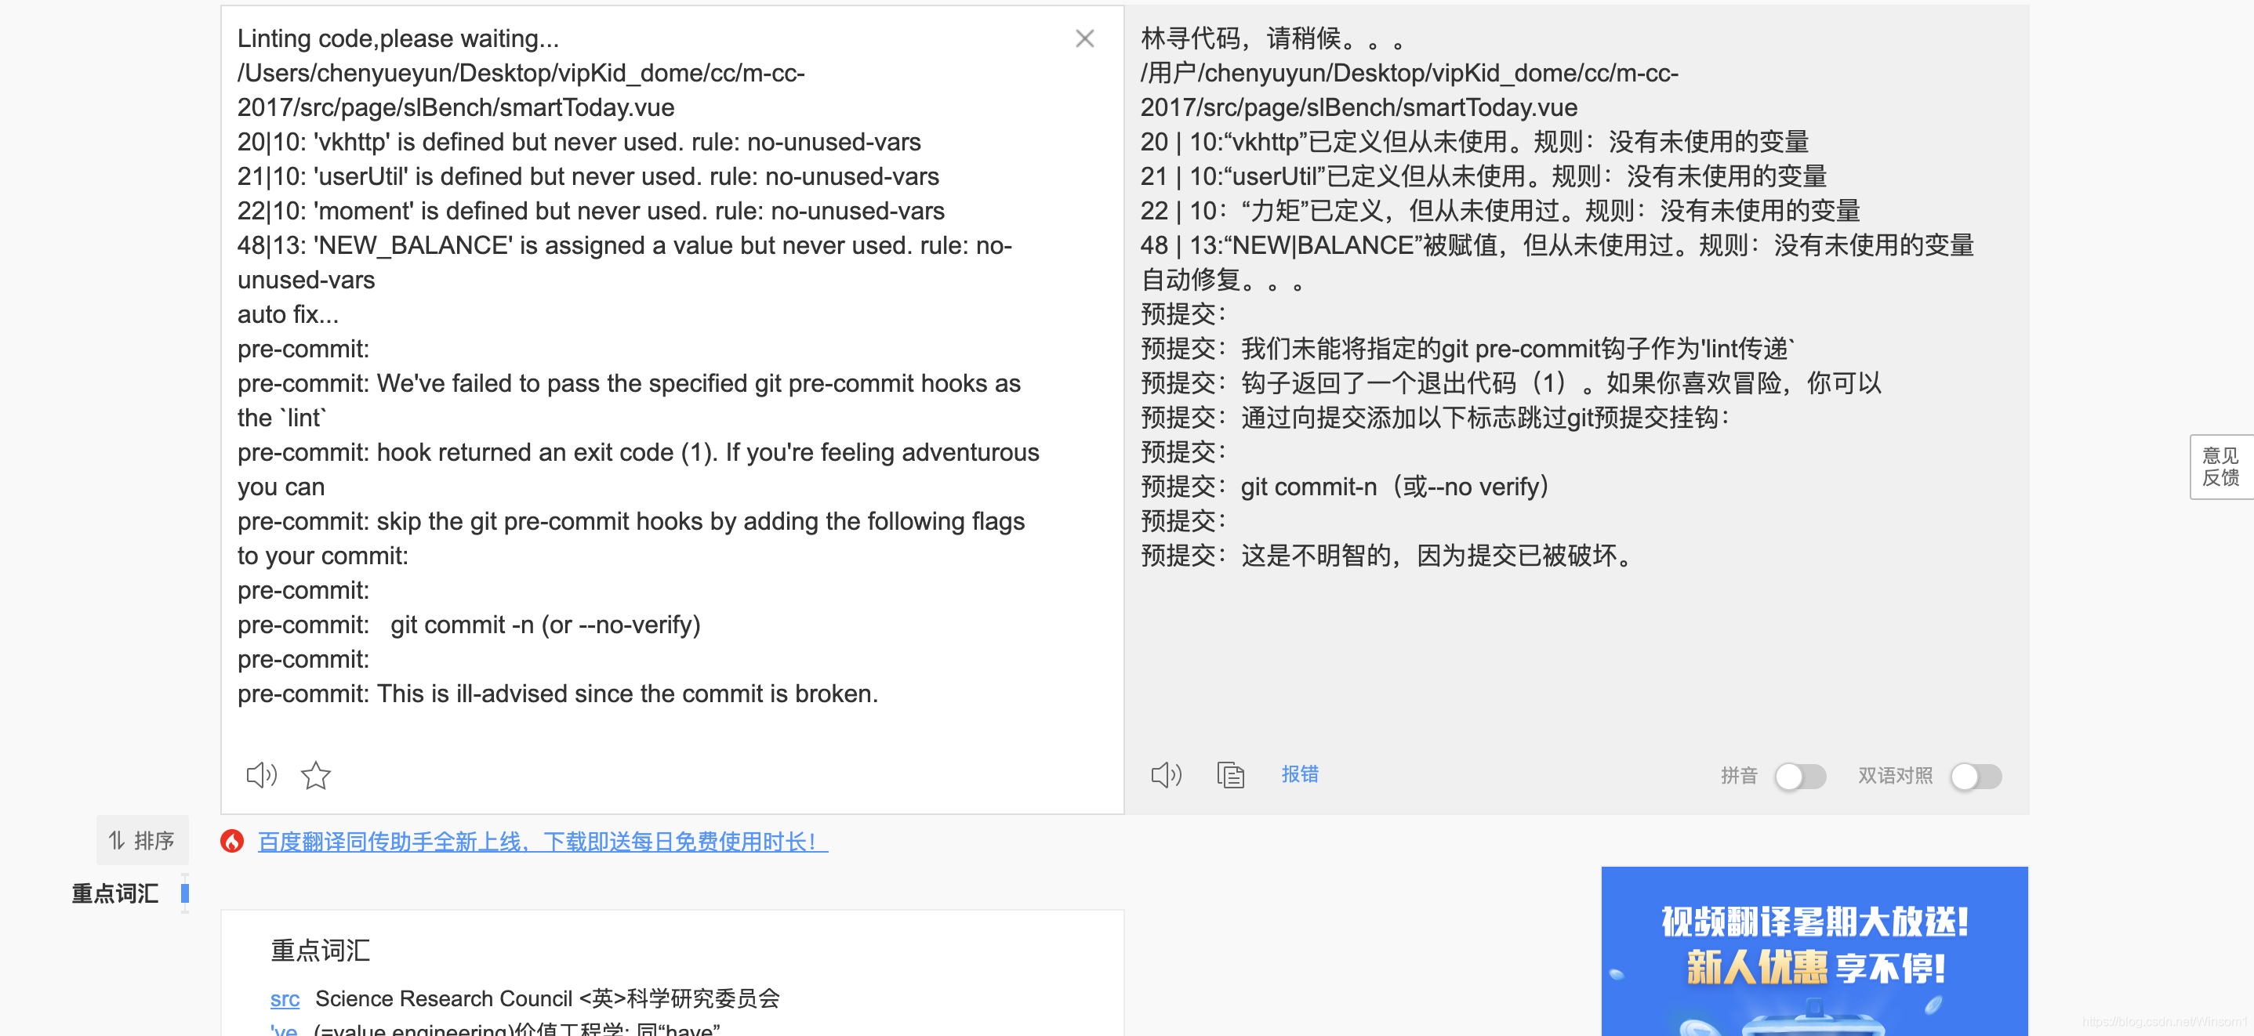This screenshot has height=1036, width=2254.
Task: Turn on the 双语对照 bilingual toggle
Action: point(1975,777)
